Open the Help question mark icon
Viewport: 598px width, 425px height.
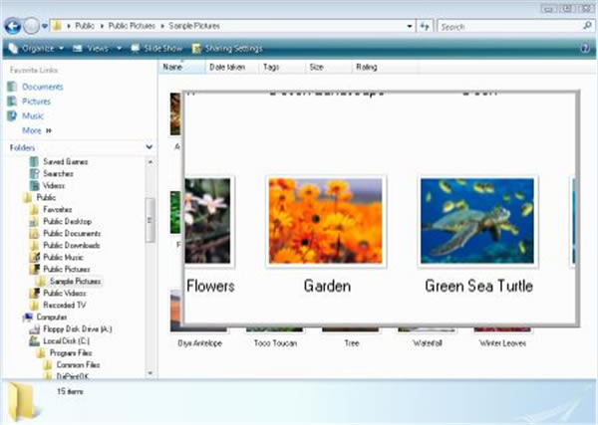tap(585, 48)
